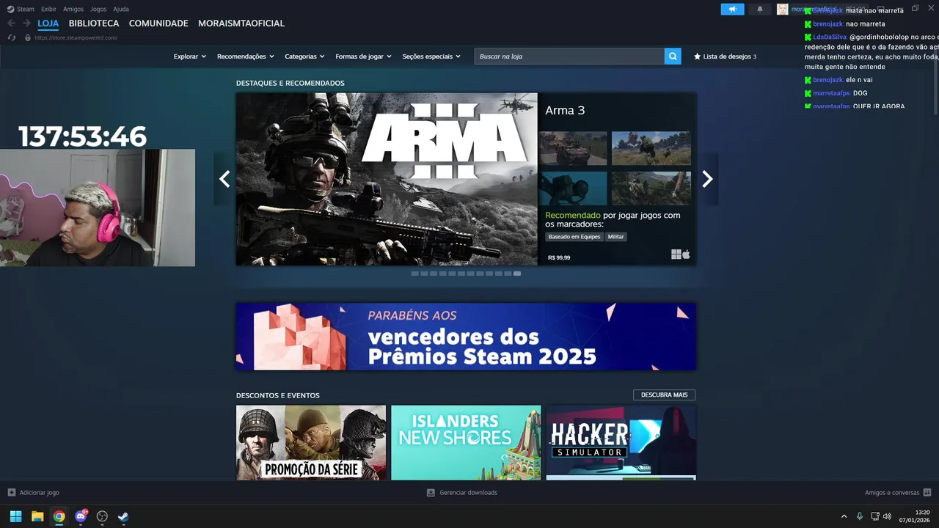Open the Jogos menu
Screen dimensions: 939x528
point(98,9)
